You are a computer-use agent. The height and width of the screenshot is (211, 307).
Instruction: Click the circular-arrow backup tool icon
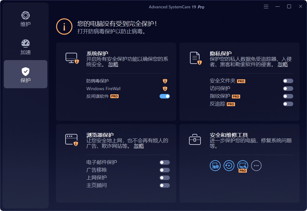[x=229, y=166]
